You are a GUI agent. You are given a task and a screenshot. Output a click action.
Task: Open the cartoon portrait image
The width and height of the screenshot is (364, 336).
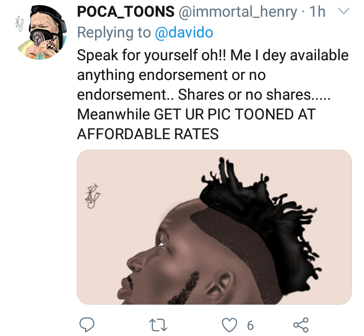(x=214, y=227)
